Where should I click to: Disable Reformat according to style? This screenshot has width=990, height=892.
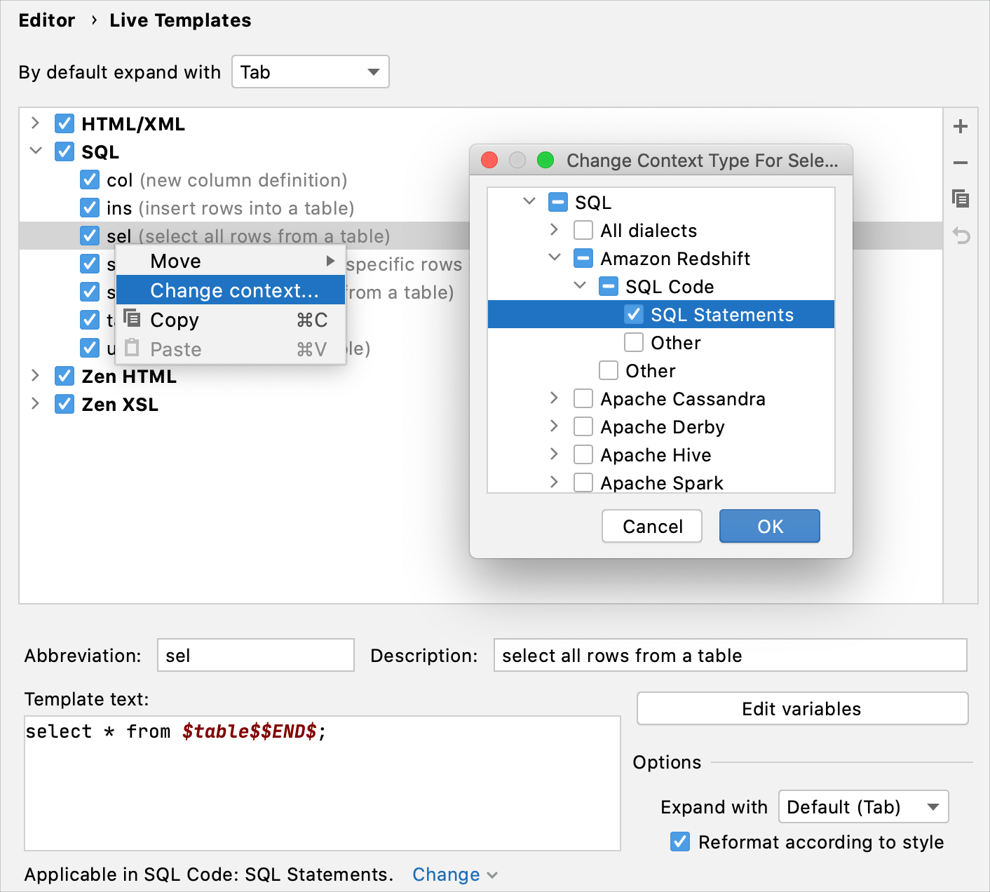click(x=679, y=842)
